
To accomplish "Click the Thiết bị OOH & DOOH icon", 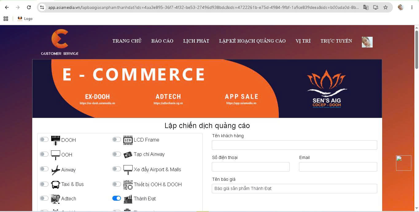I will coord(128,185).
